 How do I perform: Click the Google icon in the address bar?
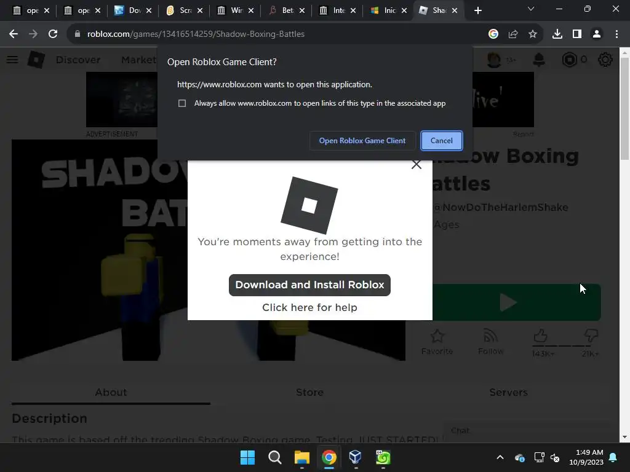click(x=493, y=34)
